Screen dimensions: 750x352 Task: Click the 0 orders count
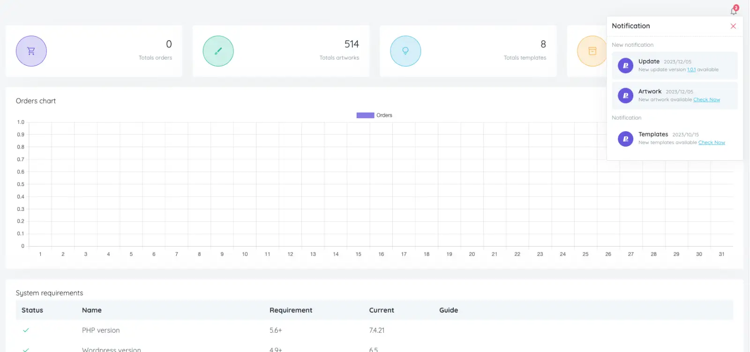coord(169,44)
